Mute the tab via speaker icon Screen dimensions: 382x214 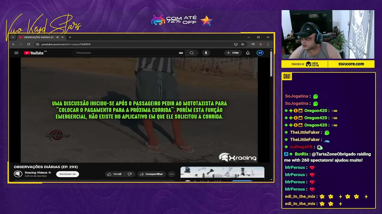[57, 37]
